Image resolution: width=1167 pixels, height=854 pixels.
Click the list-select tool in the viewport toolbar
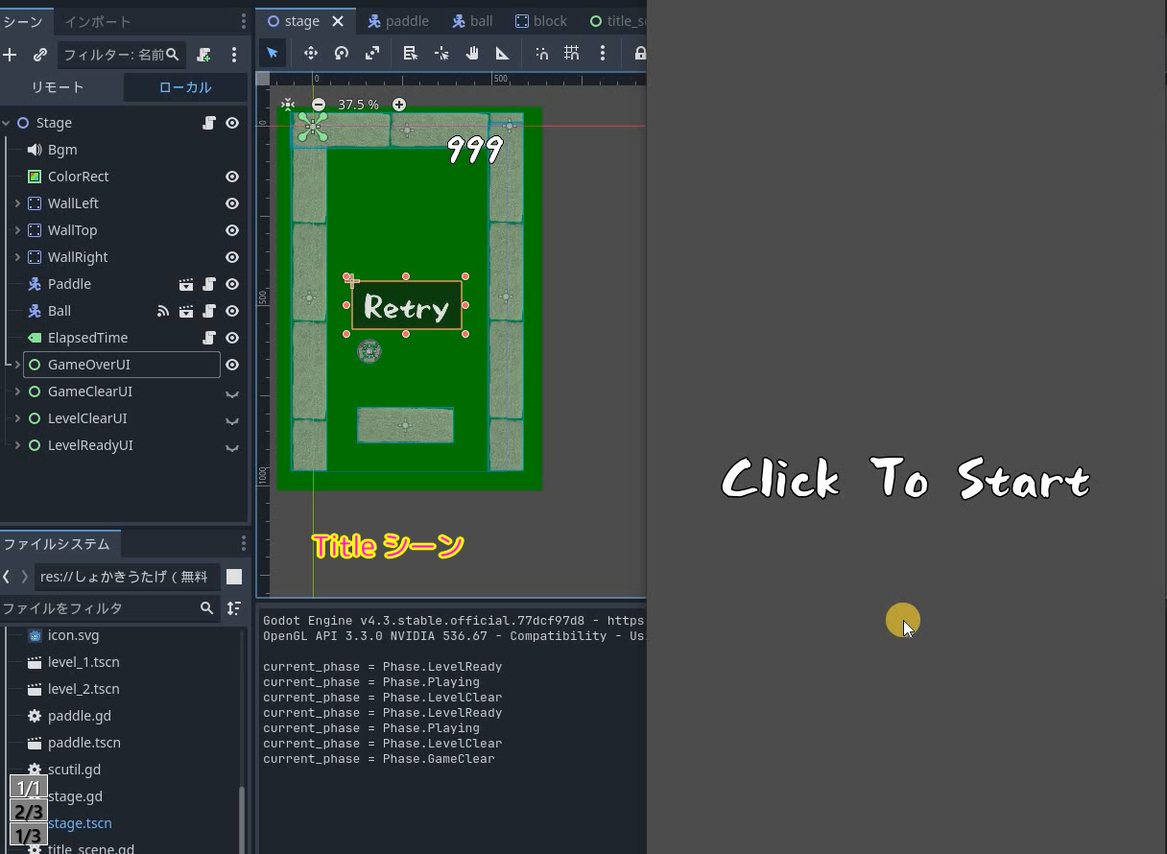click(x=411, y=53)
